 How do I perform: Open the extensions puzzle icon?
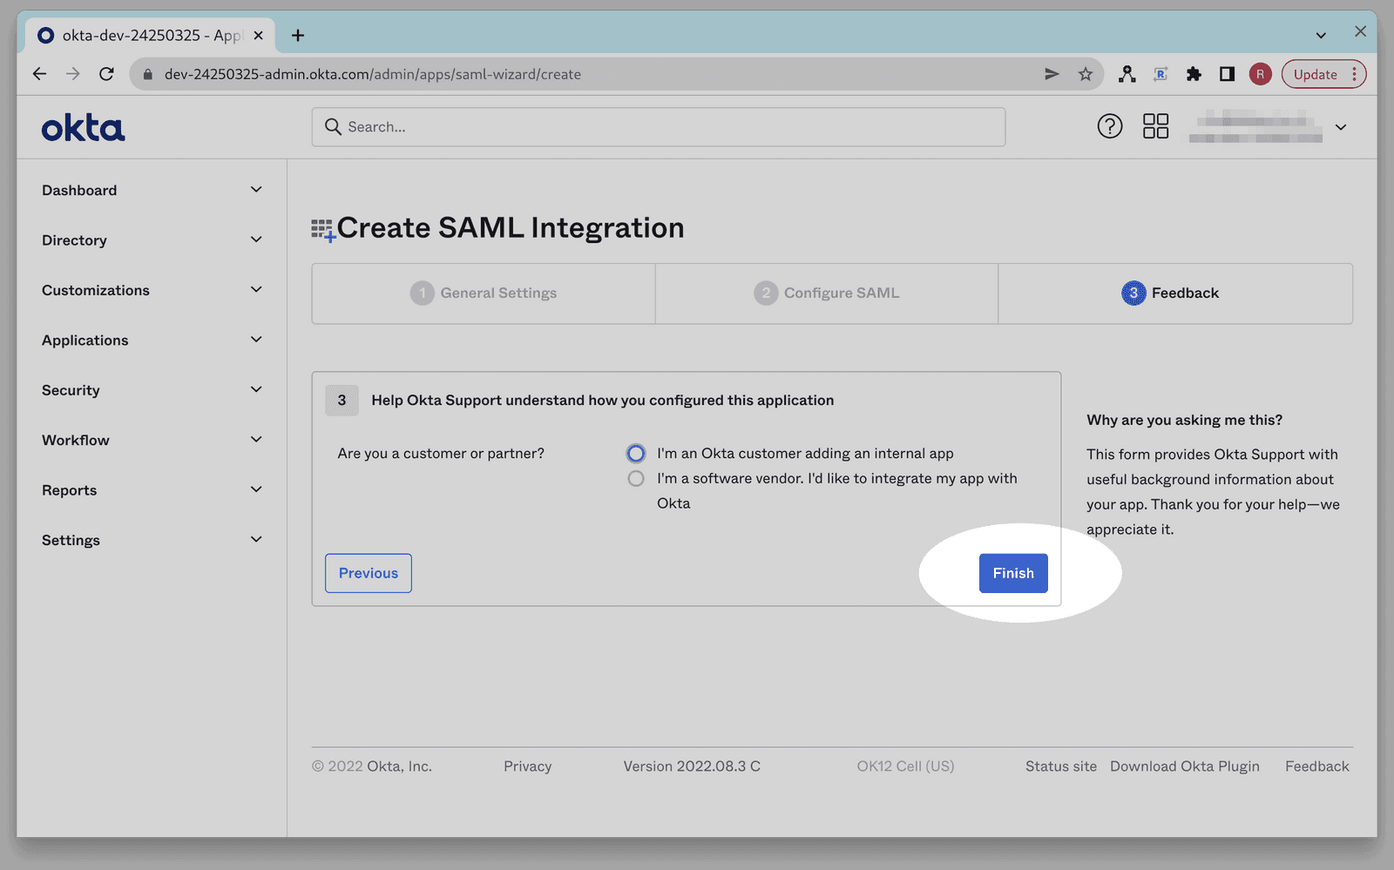click(1194, 74)
